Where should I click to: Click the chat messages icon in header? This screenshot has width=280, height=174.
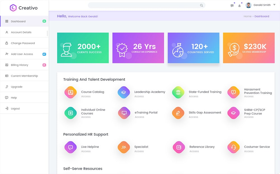232,6
